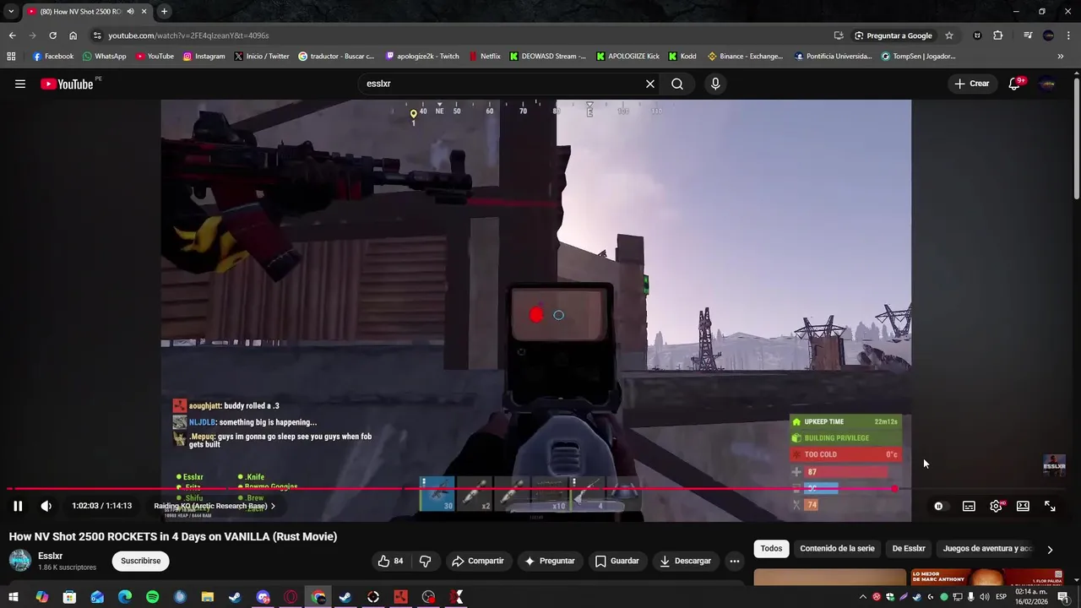This screenshot has width=1081, height=608.
Task: Subscribe to Esslxr channel
Action: 140,561
